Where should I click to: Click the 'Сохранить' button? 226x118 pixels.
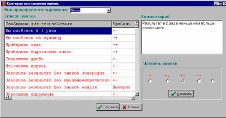point(108,107)
